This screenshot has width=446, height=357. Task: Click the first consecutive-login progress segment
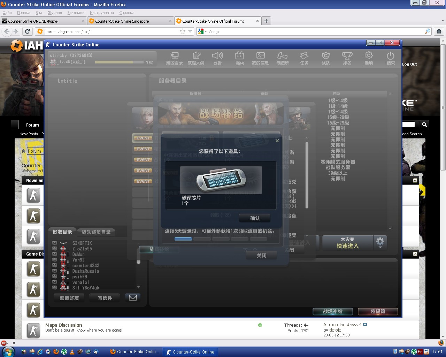tap(183, 239)
